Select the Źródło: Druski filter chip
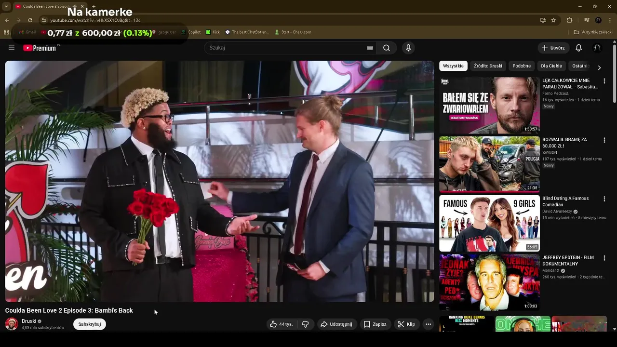617x347 pixels. 488,66
